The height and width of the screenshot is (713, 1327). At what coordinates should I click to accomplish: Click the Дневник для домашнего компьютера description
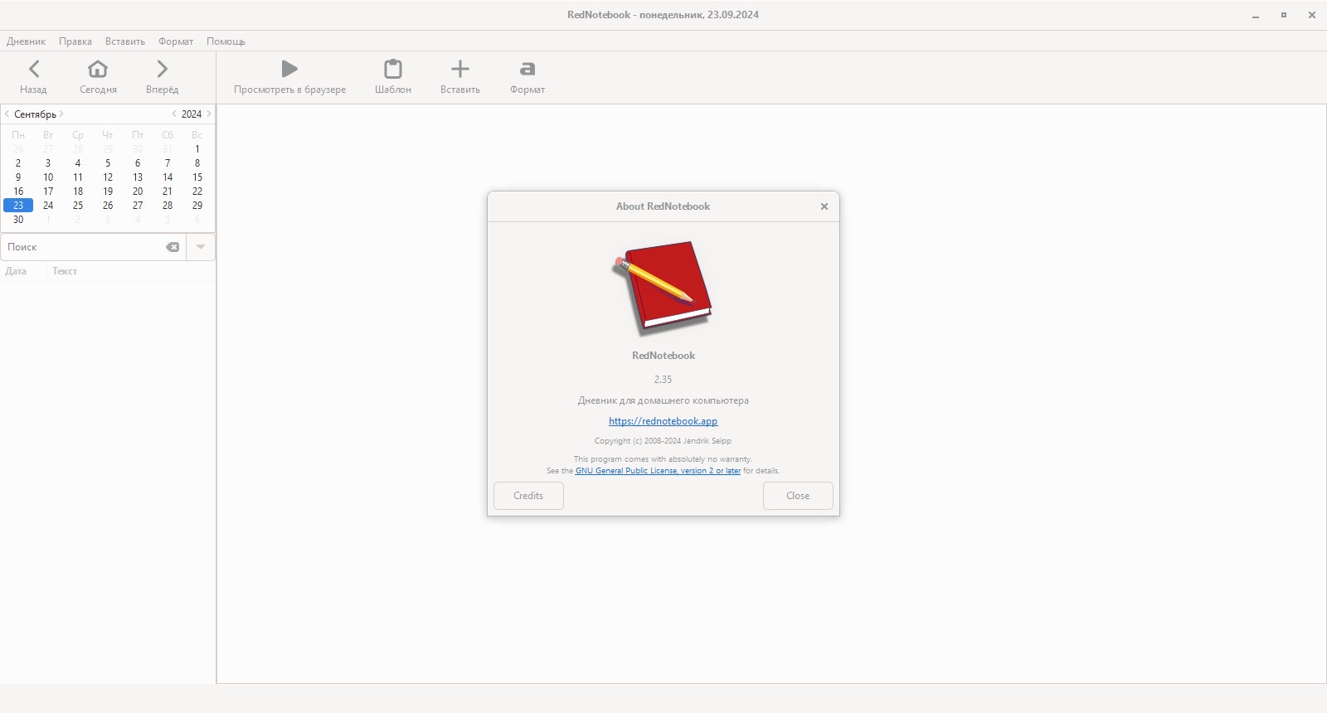pos(663,400)
